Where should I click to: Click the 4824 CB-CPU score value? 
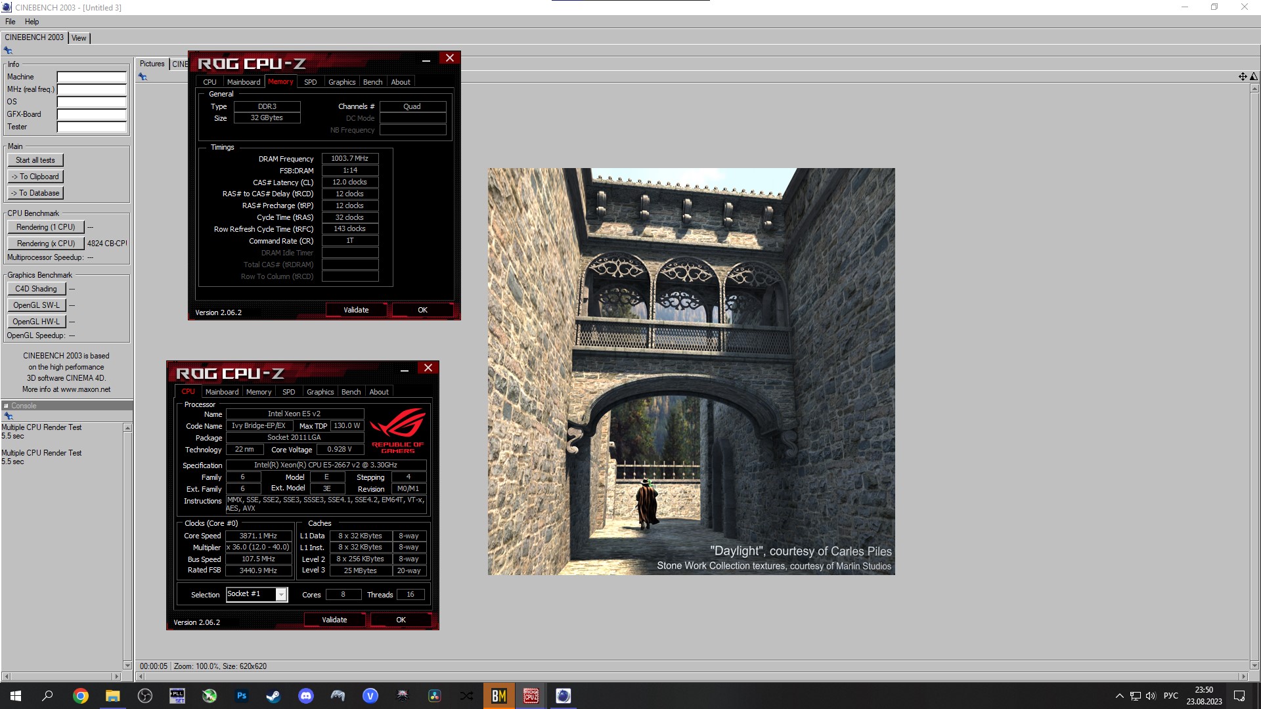pos(107,244)
